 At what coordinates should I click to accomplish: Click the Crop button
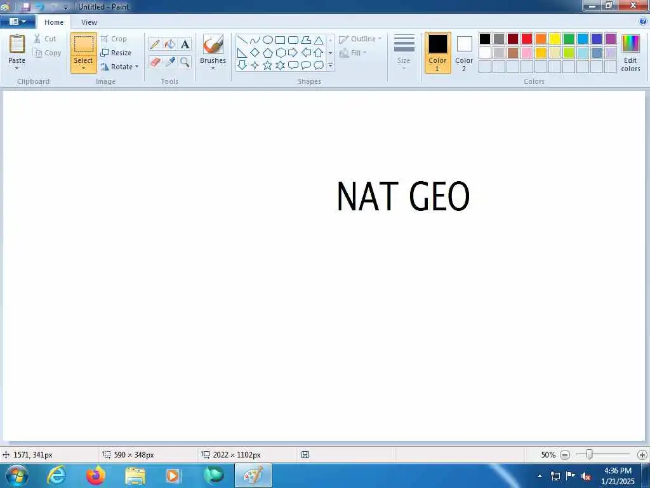click(114, 39)
